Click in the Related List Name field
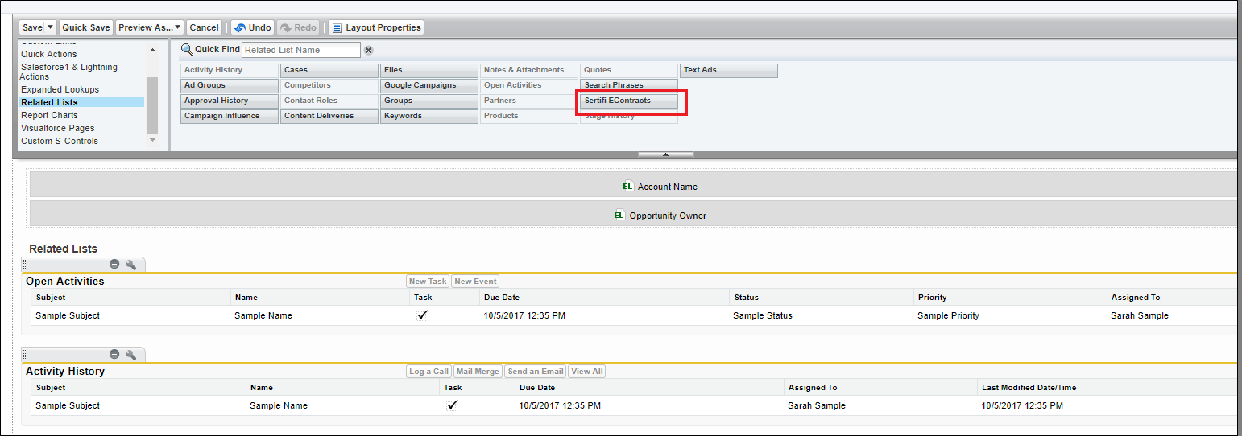 click(300, 50)
